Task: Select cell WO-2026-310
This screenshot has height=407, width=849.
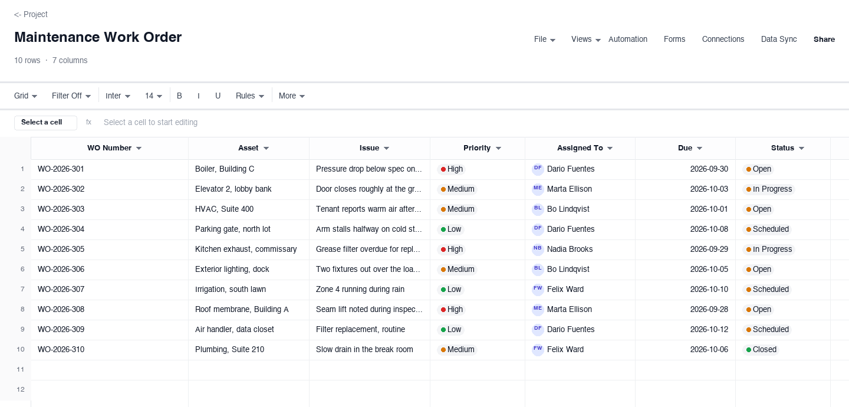Action: [x=110, y=350]
